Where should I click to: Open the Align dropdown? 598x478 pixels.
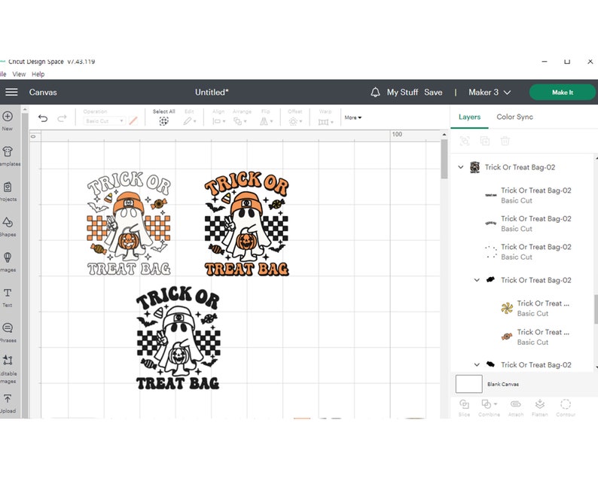(x=218, y=121)
